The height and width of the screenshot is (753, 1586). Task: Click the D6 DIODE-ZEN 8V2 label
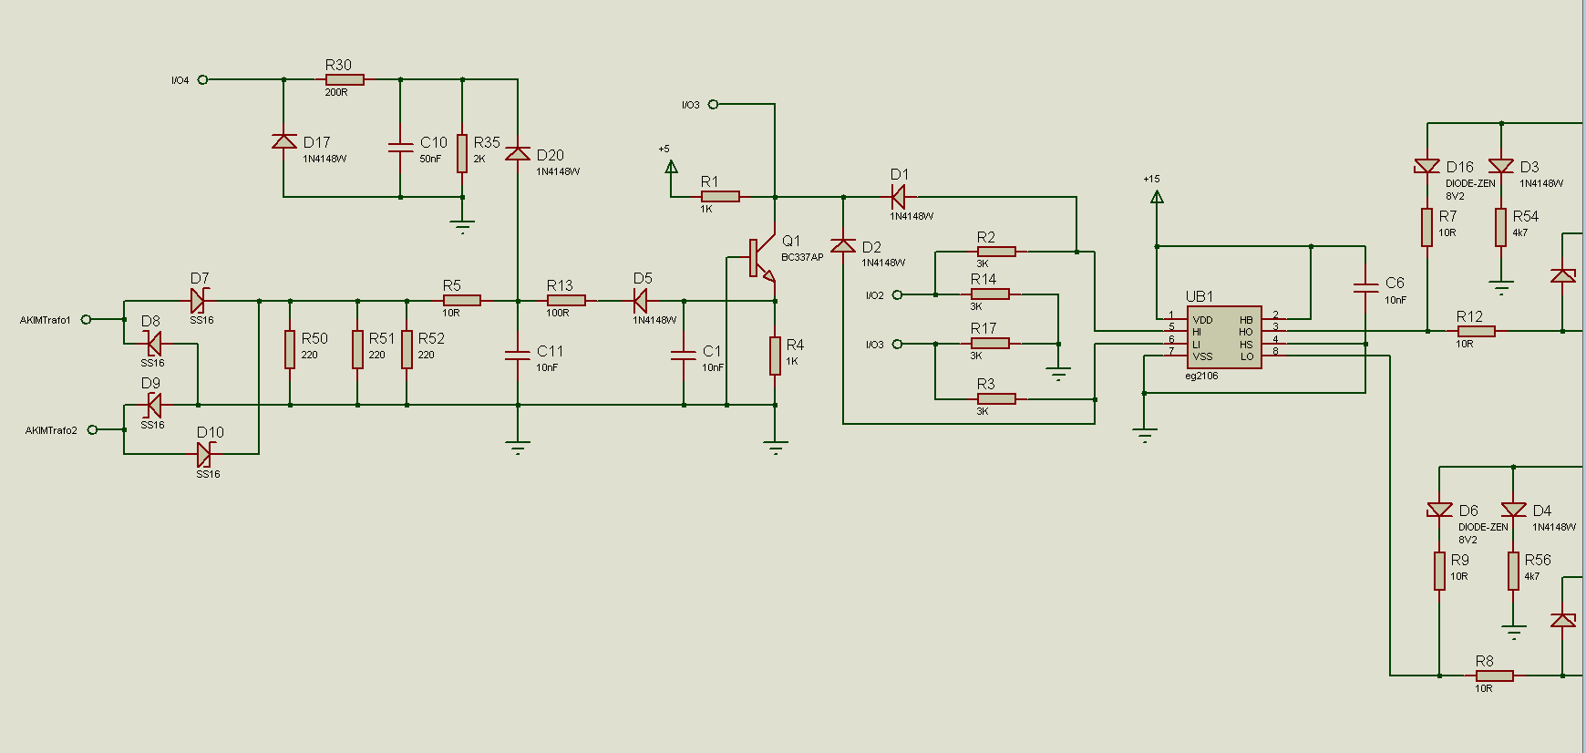click(x=1483, y=533)
